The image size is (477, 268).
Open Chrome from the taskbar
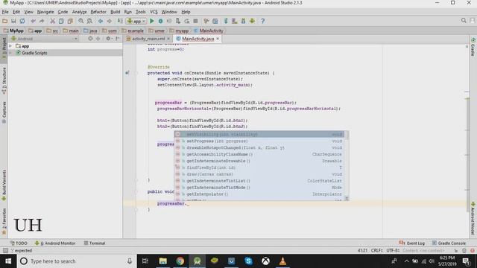(x=180, y=261)
